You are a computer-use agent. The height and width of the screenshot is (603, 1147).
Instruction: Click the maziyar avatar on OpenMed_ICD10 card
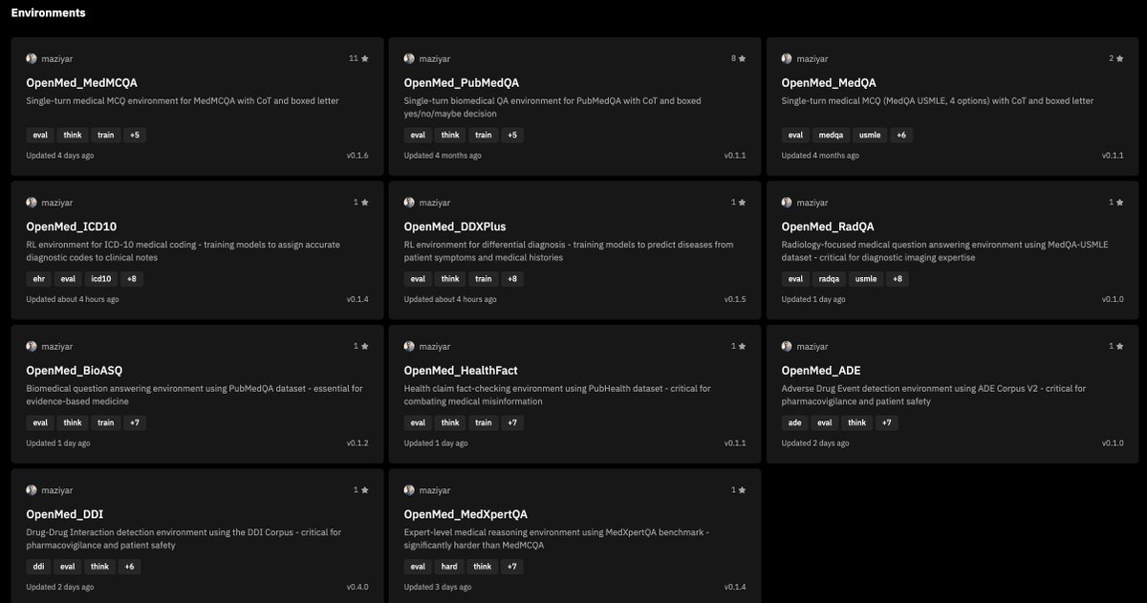[x=32, y=203]
